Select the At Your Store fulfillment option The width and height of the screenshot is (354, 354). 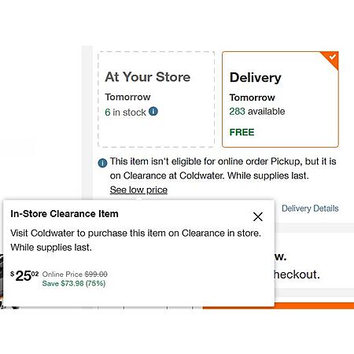157,99
